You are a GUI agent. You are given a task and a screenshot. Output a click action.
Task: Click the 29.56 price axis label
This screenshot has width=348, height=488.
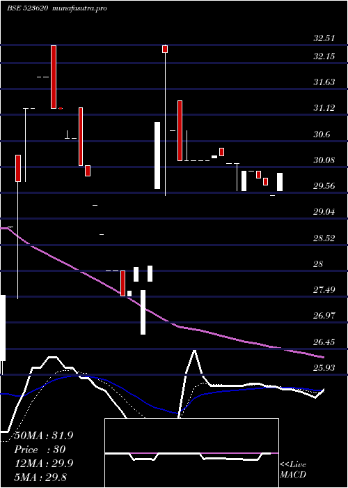coord(324,186)
